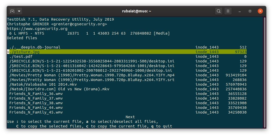This screenshot has height=136, width=273.
Task: Click the terminal vertical scrollbar
Action: click(x=264, y=72)
